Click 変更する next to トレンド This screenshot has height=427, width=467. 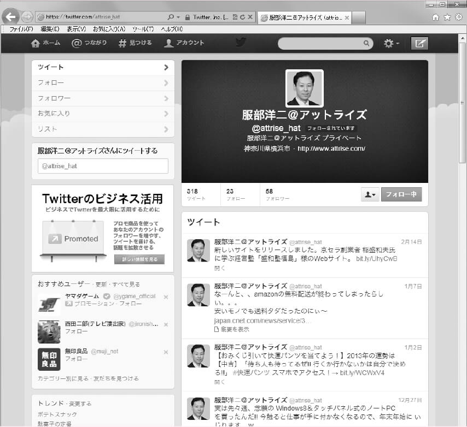tap(80, 404)
